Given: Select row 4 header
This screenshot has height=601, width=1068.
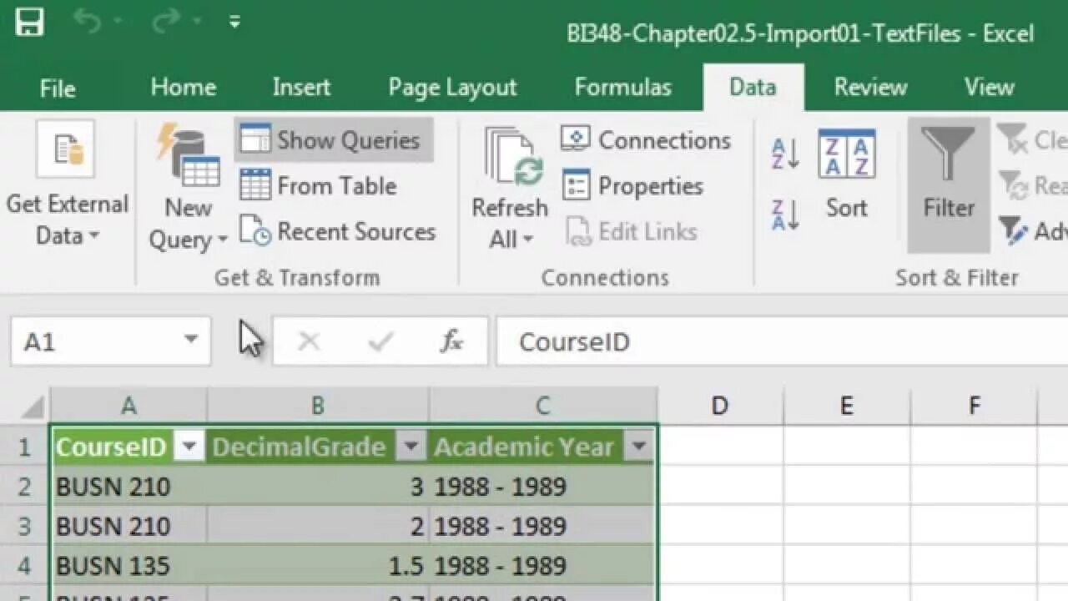Looking at the screenshot, I should click(24, 566).
